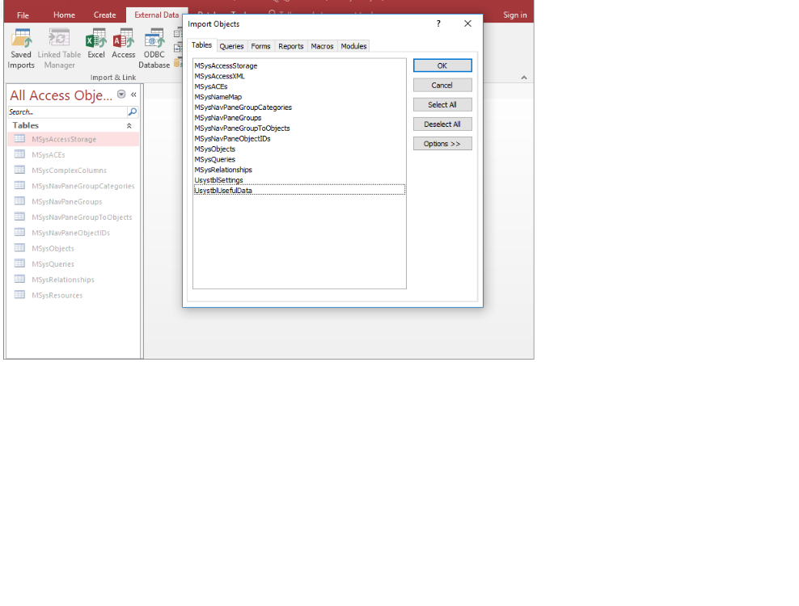
Task: Click MSysACEs table icon in navigation pane
Action: (x=20, y=154)
